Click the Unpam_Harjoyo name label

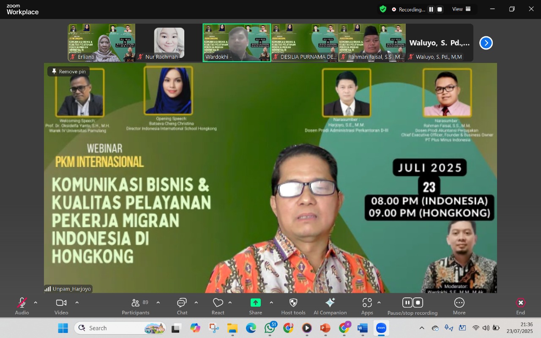click(x=68, y=289)
